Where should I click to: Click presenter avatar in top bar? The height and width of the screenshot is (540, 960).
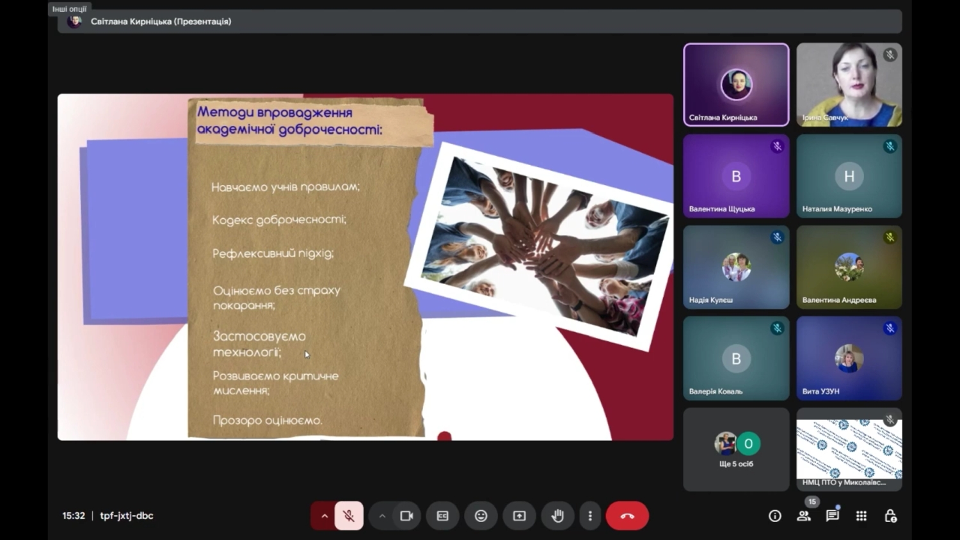click(75, 21)
